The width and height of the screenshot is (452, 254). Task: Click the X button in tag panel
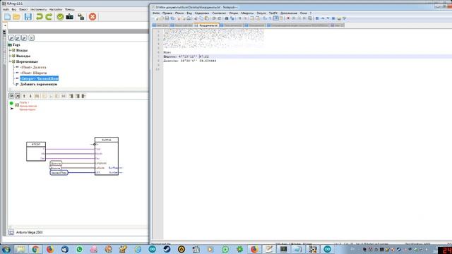point(31,37)
